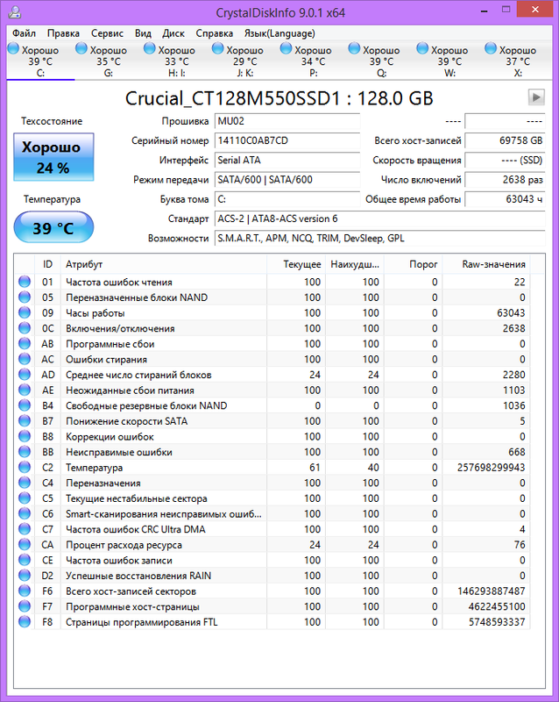This screenshot has height=702, width=559.
Task: Select disk J: K: status tab
Action: (245, 61)
